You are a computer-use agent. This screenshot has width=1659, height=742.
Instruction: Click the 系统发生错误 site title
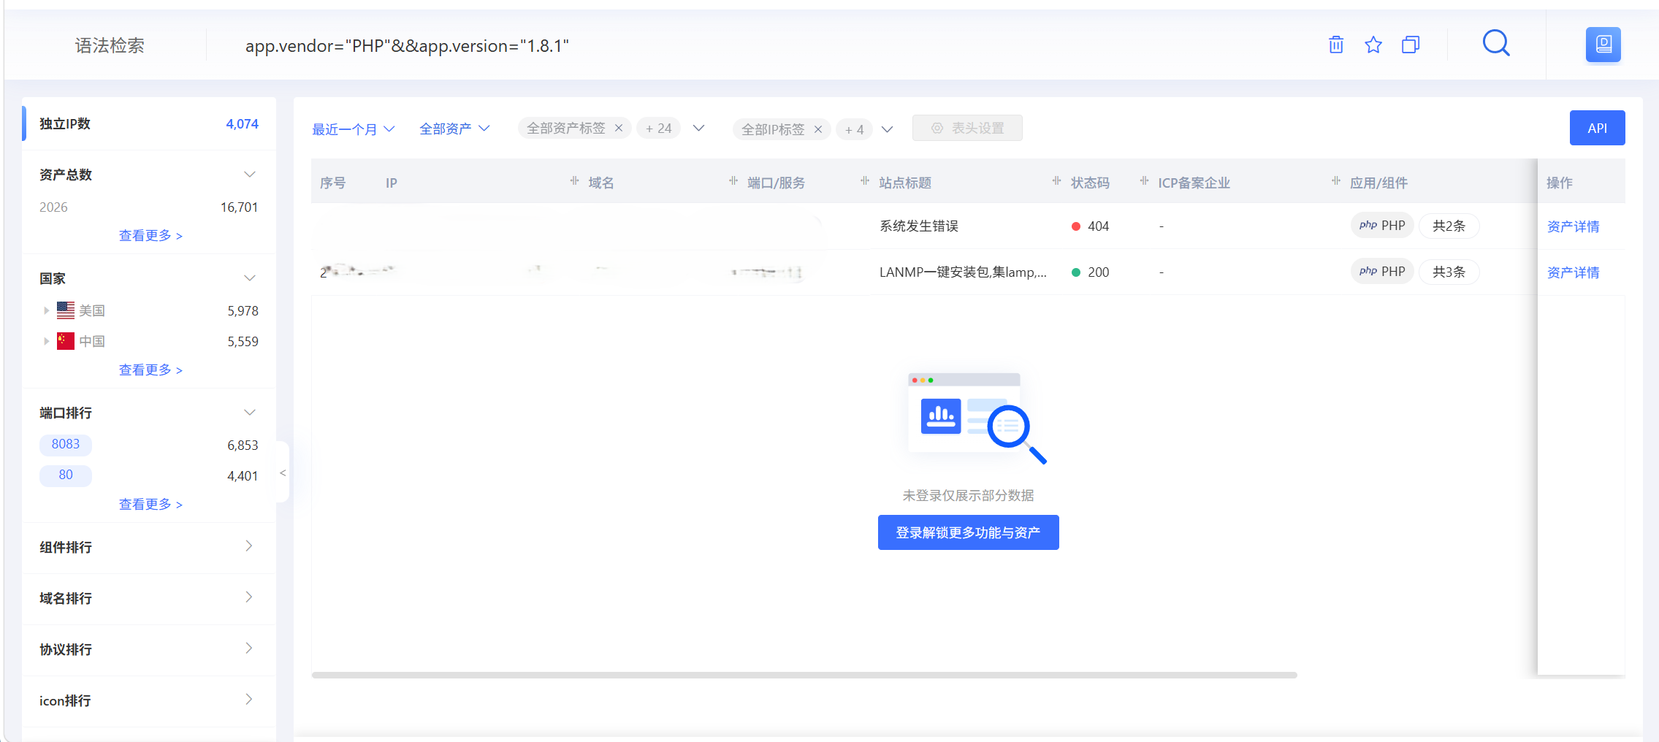coord(919,226)
